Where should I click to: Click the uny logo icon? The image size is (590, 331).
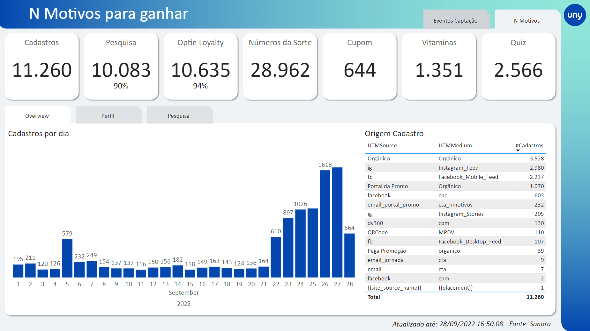[x=575, y=15]
